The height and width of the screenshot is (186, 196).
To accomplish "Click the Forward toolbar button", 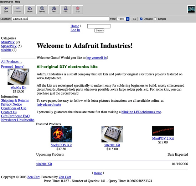I will [18, 10].
